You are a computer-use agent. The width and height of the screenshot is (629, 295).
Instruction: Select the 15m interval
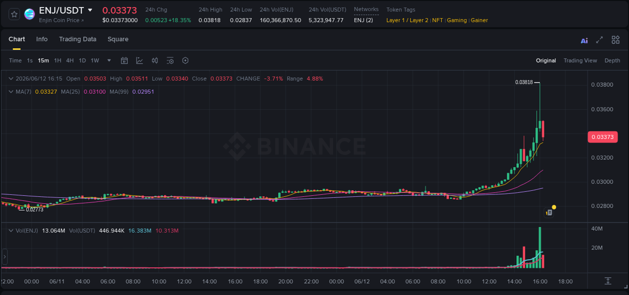(43, 60)
